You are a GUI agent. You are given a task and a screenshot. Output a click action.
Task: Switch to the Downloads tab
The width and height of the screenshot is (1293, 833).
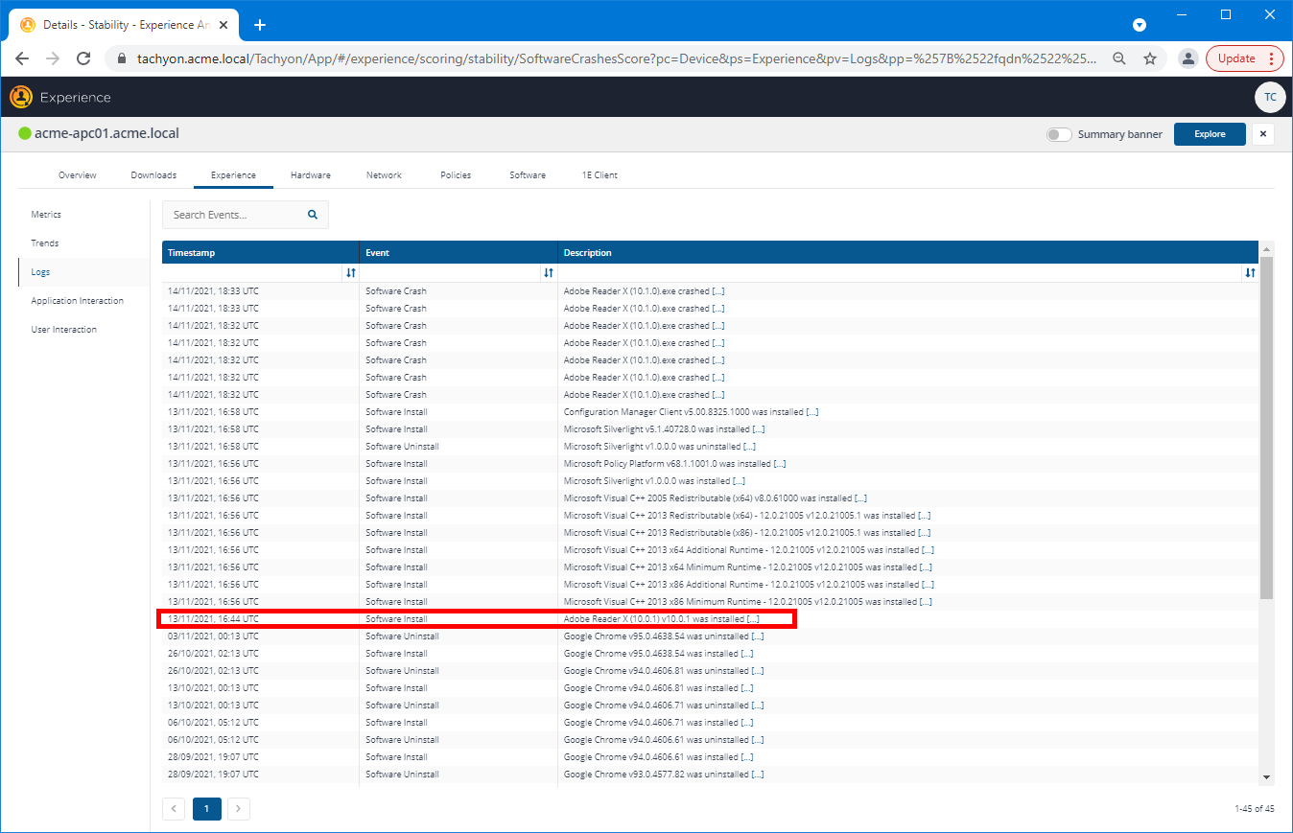(153, 175)
